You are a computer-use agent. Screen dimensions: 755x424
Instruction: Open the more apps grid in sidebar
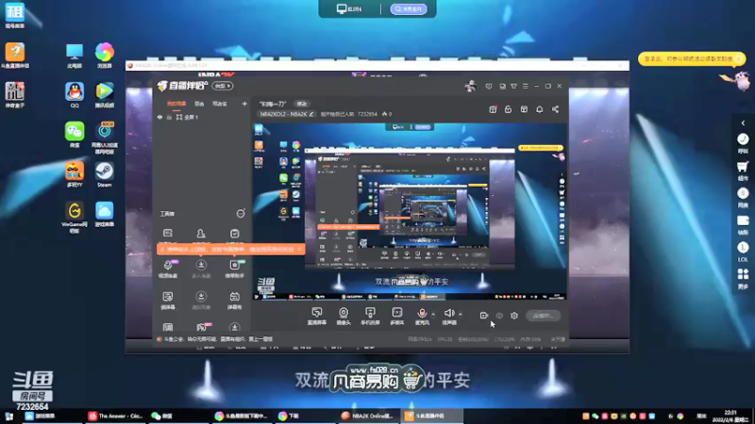point(743,278)
